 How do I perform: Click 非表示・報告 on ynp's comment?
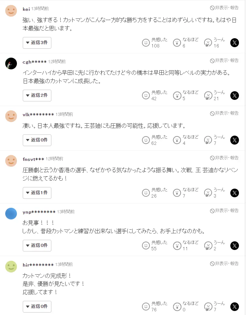pyautogui.click(x=224, y=211)
